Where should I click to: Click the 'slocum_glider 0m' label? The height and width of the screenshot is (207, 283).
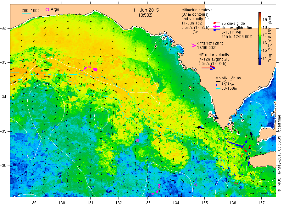[236, 28]
